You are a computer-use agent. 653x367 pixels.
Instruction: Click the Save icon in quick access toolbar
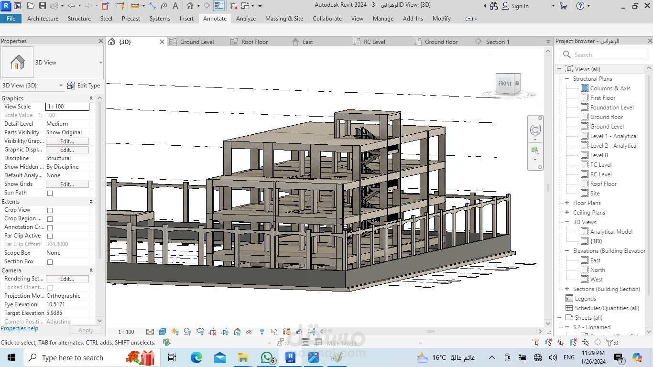42,6
